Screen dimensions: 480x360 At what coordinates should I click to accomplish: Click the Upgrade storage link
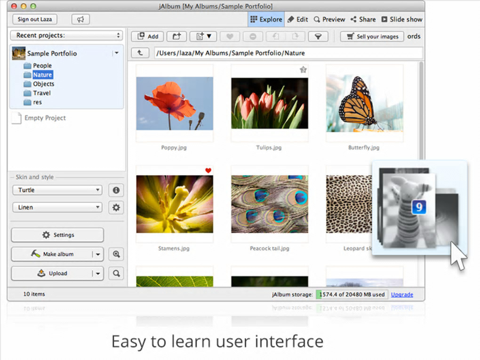[x=402, y=295]
